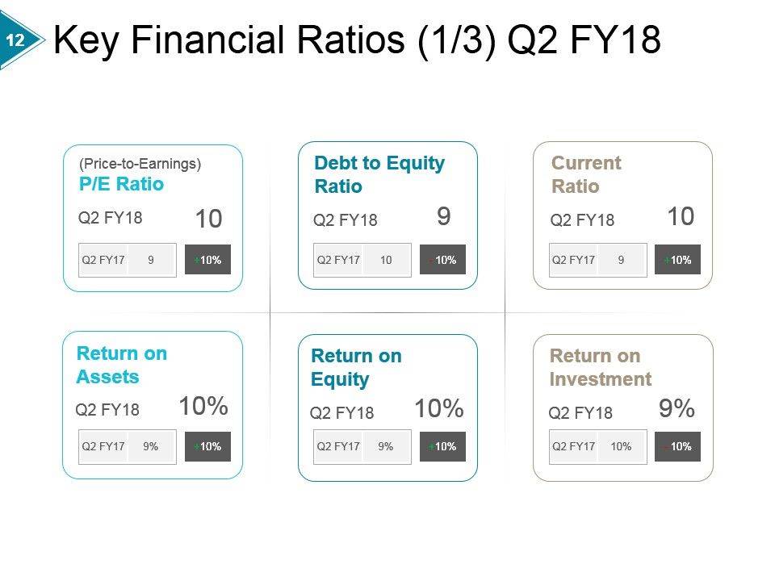The height and width of the screenshot is (581, 775).
Task: Click Return on Investment Q2 FY17 box
Action: [598, 446]
